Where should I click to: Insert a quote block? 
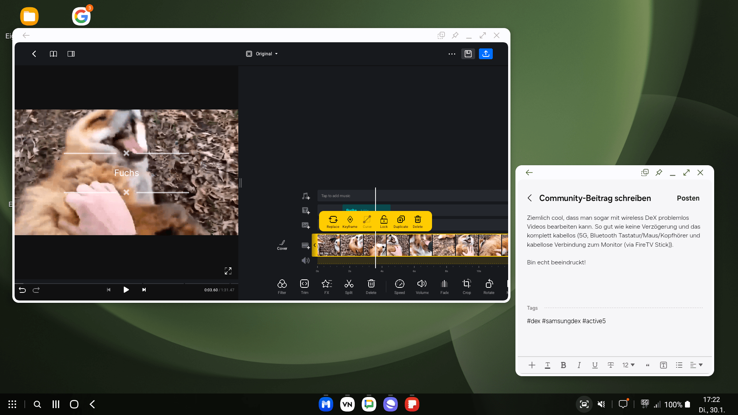648,365
